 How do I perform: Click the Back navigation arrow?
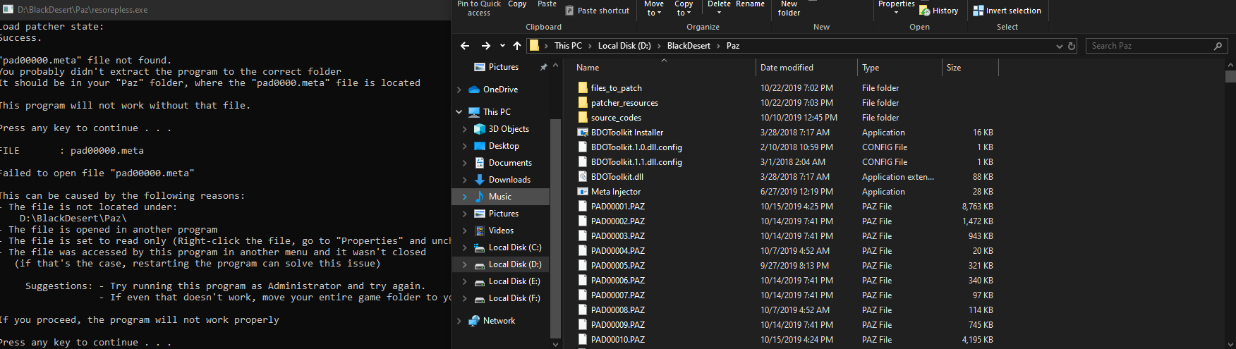point(465,46)
